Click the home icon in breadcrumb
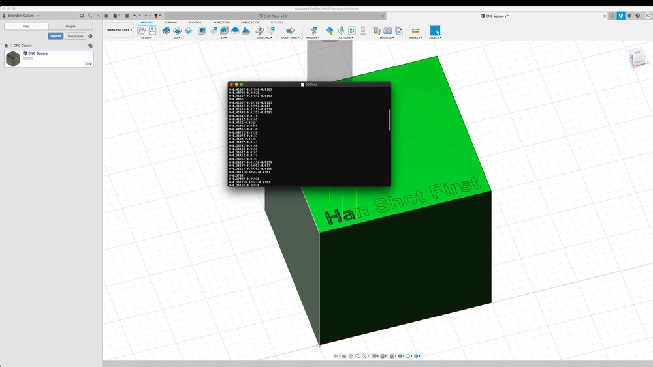The height and width of the screenshot is (367, 653). click(x=7, y=46)
